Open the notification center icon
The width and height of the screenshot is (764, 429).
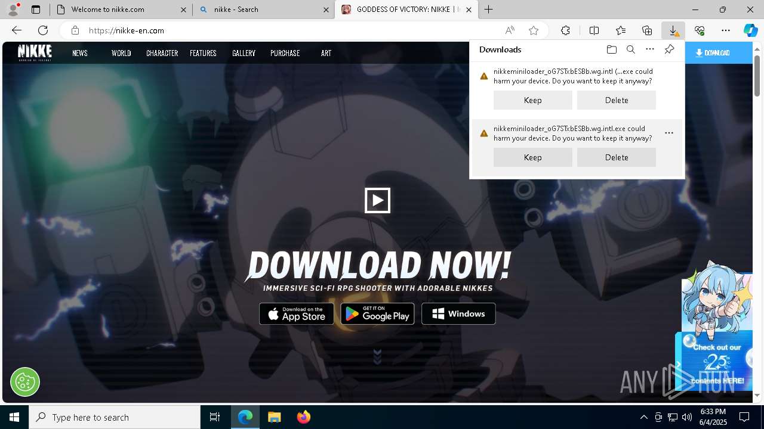(744, 417)
